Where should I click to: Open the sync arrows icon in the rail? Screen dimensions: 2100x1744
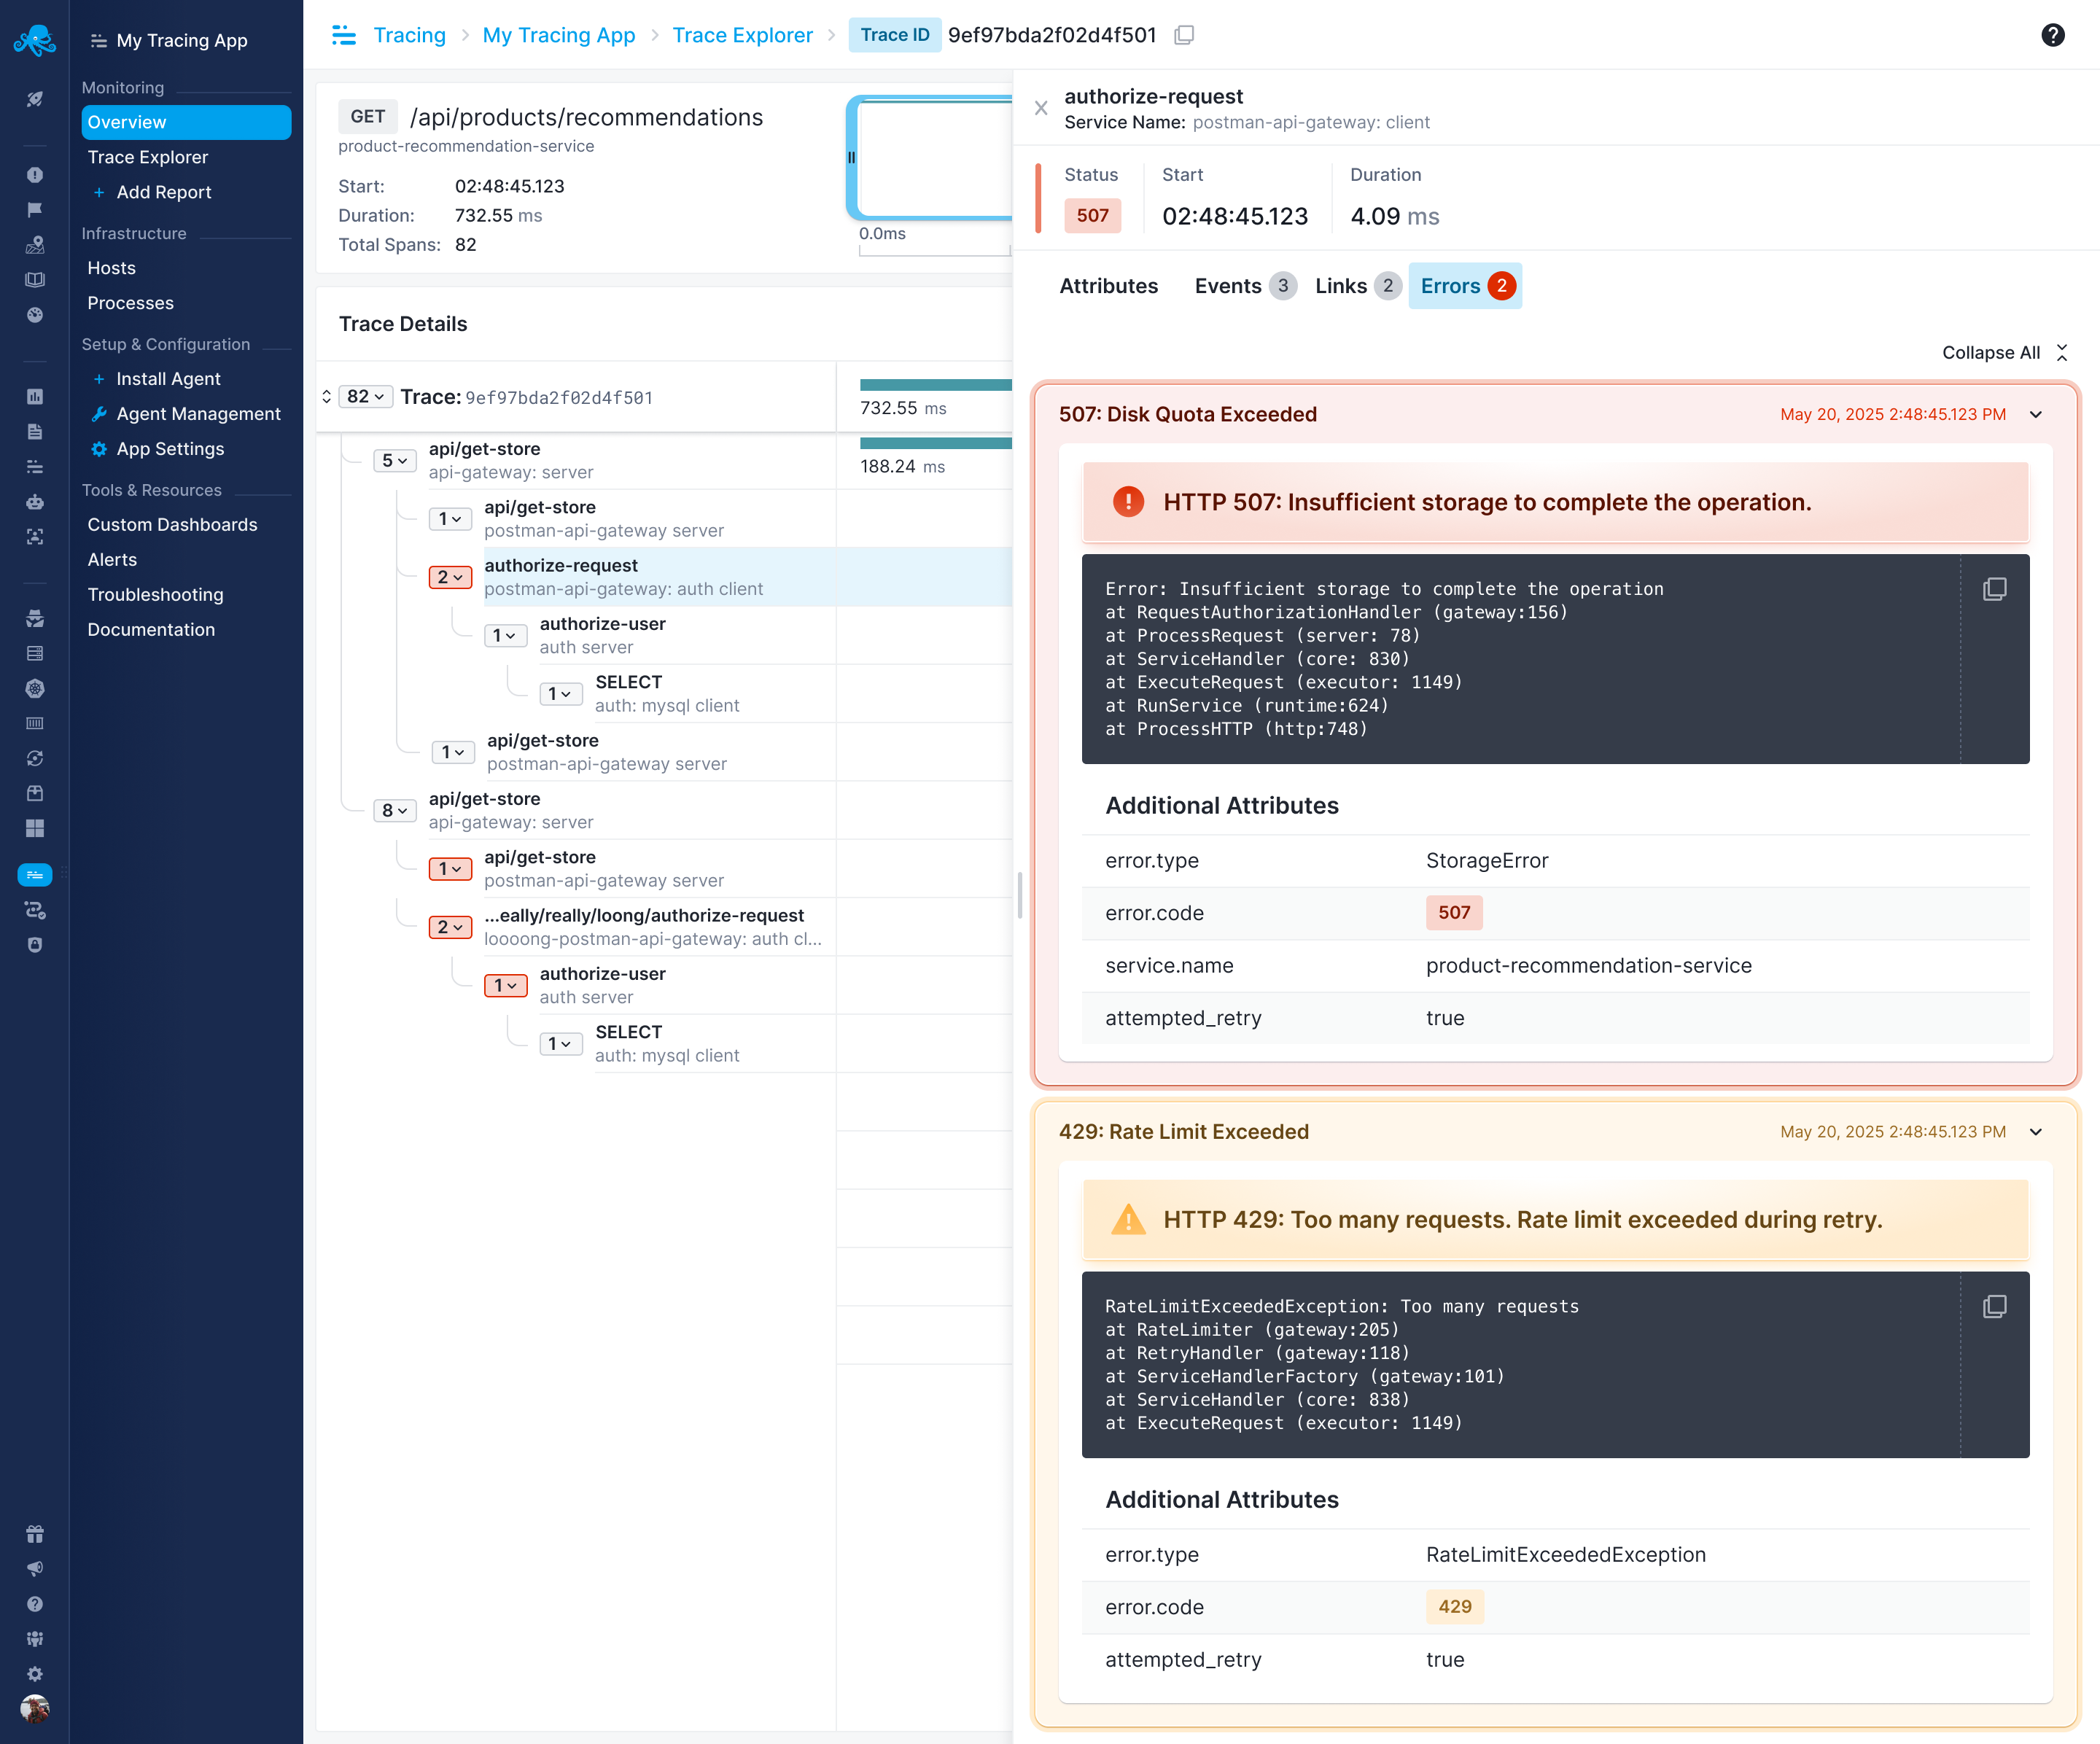click(x=35, y=759)
